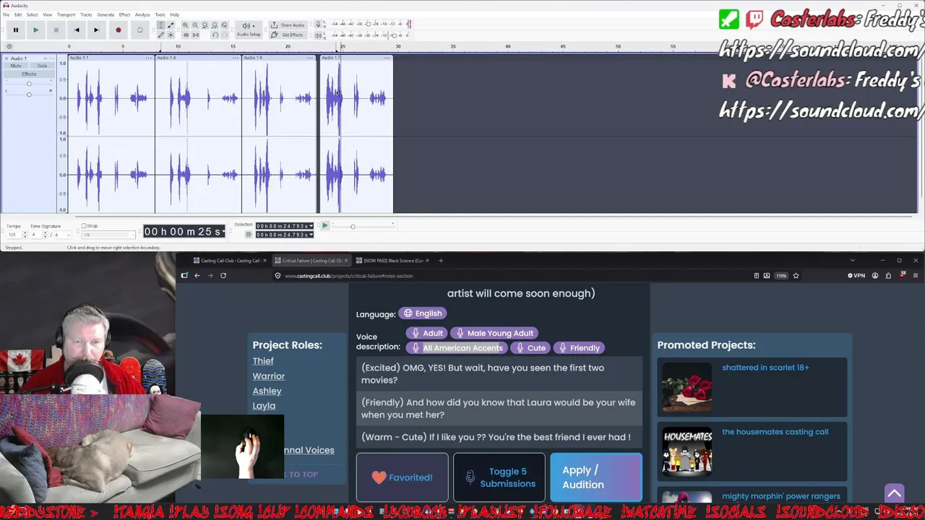Pause playback in Audacity
Viewport: 925px width, 520px height.
15,30
